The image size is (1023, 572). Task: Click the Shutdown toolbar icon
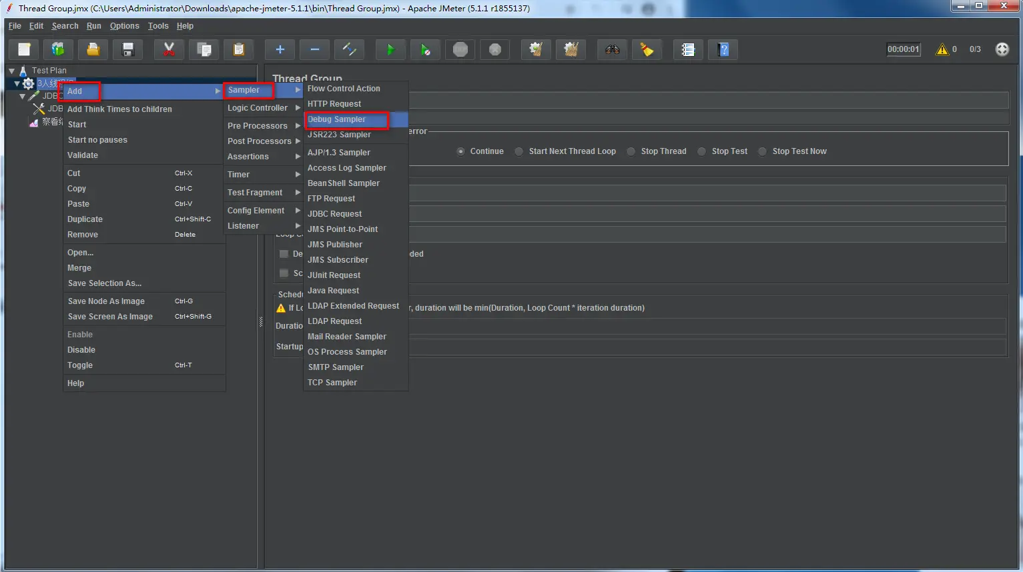pyautogui.click(x=495, y=49)
